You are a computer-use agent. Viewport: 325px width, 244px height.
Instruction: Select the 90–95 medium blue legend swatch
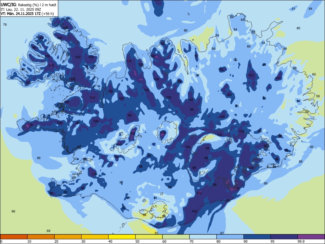(257, 237)
